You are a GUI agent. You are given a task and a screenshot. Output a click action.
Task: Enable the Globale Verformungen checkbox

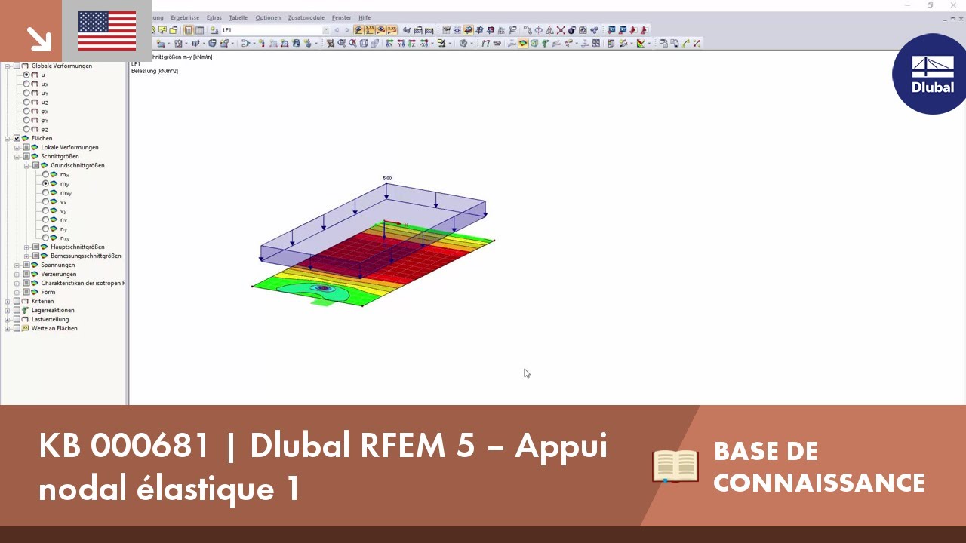[x=17, y=66]
